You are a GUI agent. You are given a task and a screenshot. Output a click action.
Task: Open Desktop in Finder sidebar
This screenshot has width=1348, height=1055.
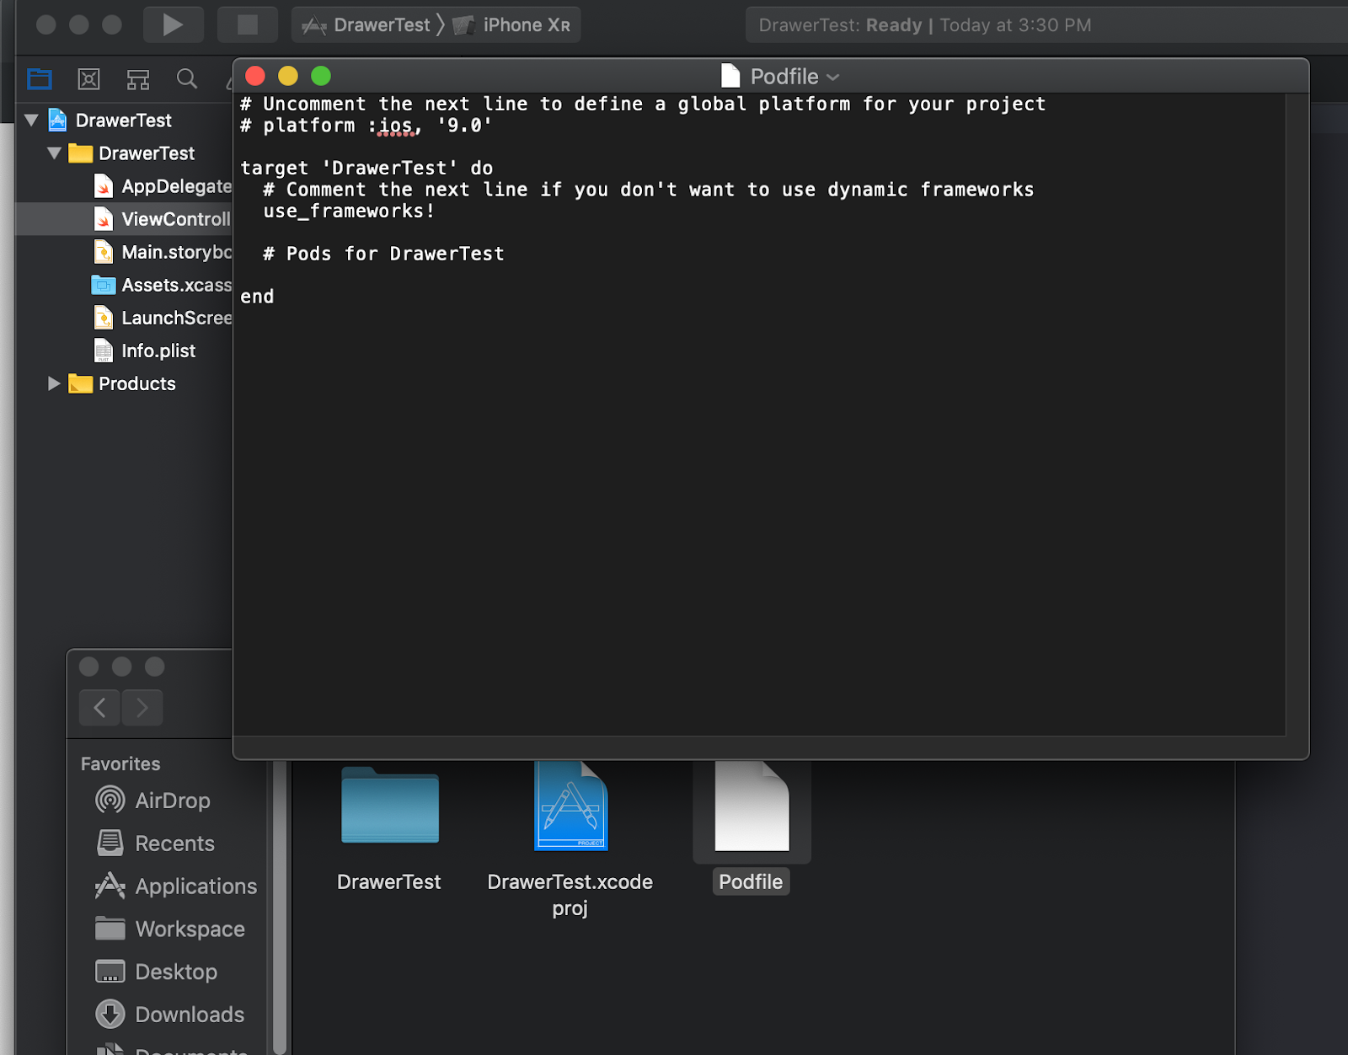[x=157, y=972]
